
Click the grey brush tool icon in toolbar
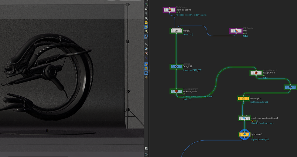[146, 44]
